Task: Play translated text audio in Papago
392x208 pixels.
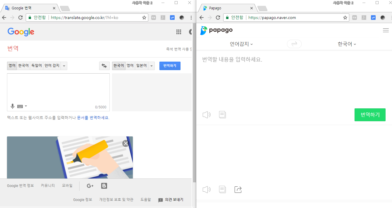Action: pyautogui.click(x=207, y=190)
